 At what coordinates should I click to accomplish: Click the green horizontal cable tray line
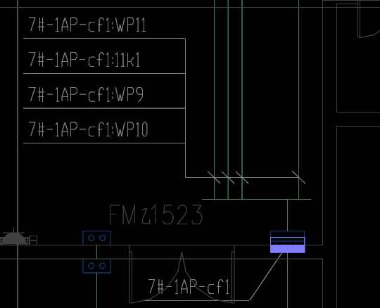[256, 199]
